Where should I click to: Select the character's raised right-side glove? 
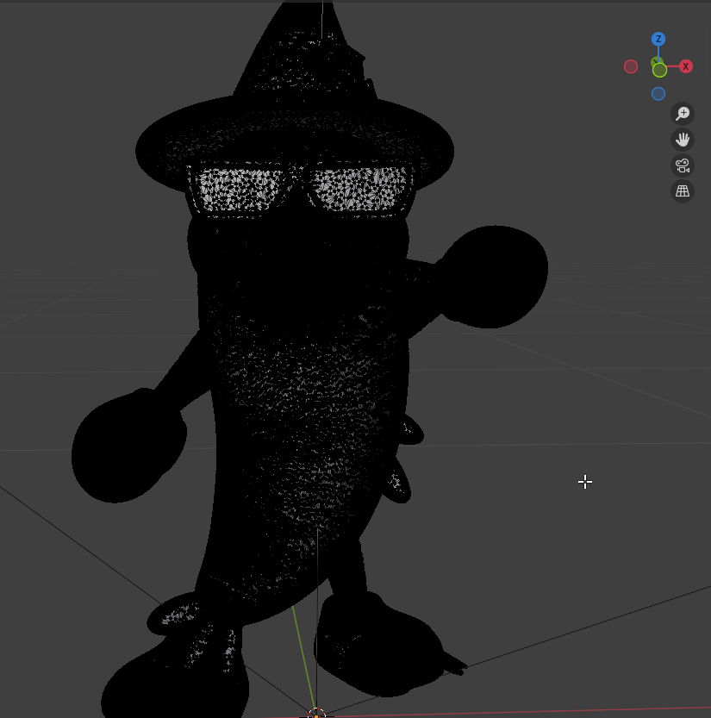tap(492, 277)
